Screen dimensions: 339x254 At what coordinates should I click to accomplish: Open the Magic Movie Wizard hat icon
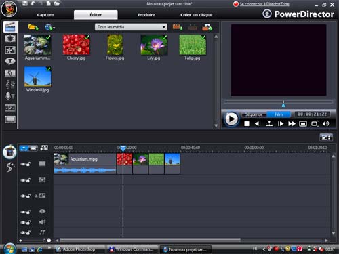point(9,152)
